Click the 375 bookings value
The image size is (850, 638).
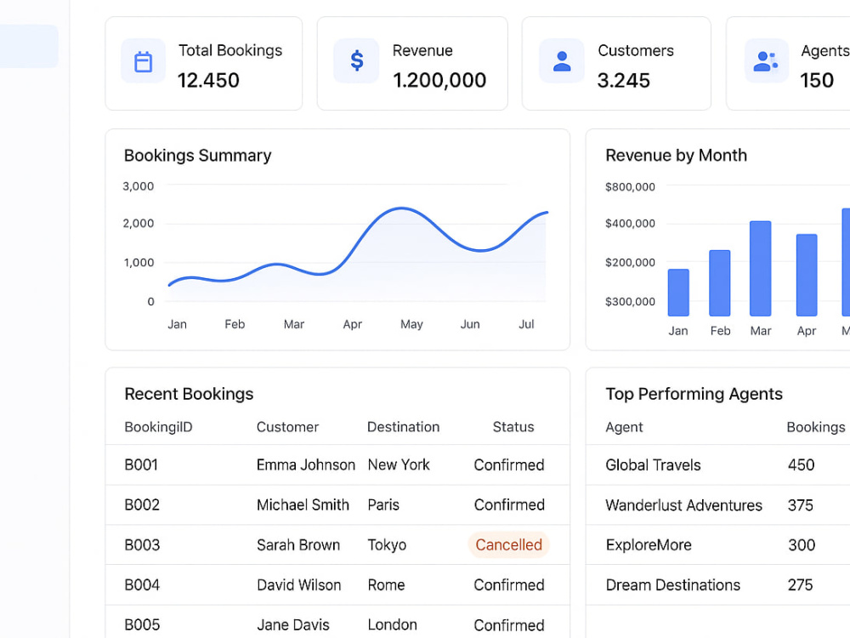[x=800, y=505]
